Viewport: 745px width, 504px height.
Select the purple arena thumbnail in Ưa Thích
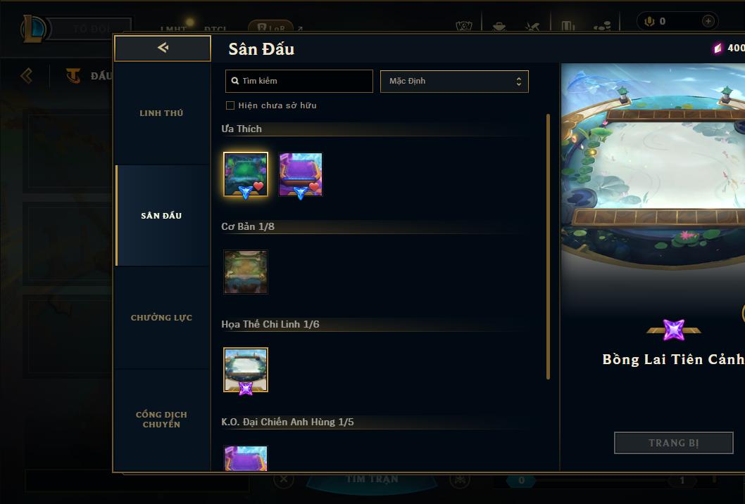tap(300, 174)
